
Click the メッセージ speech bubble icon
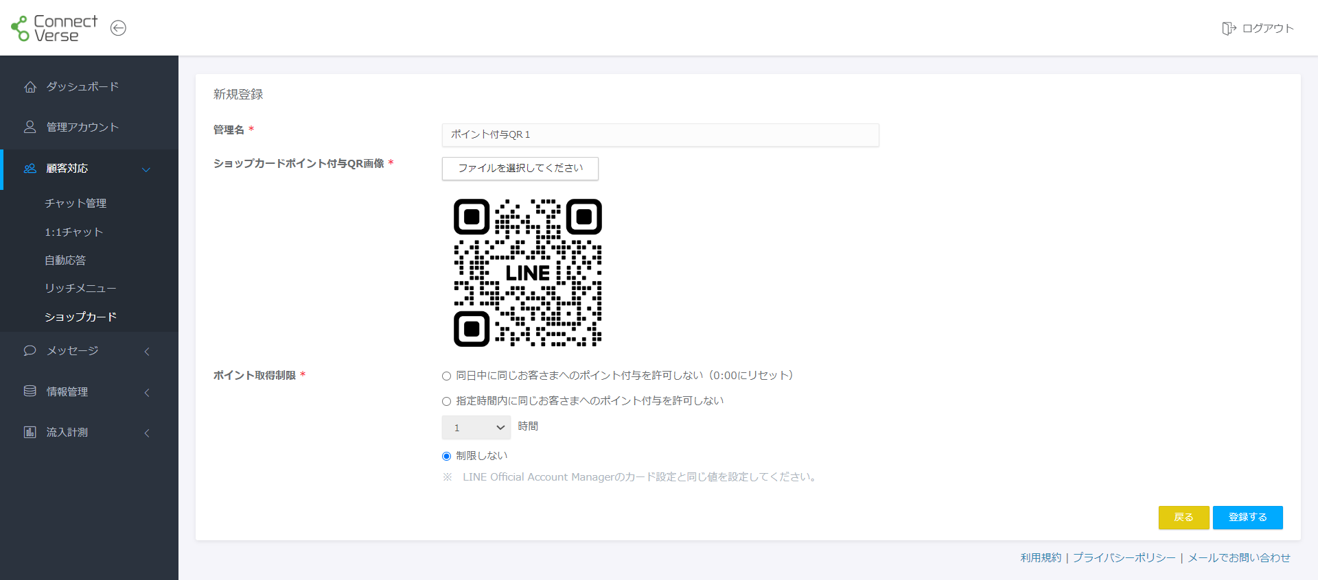click(x=30, y=350)
